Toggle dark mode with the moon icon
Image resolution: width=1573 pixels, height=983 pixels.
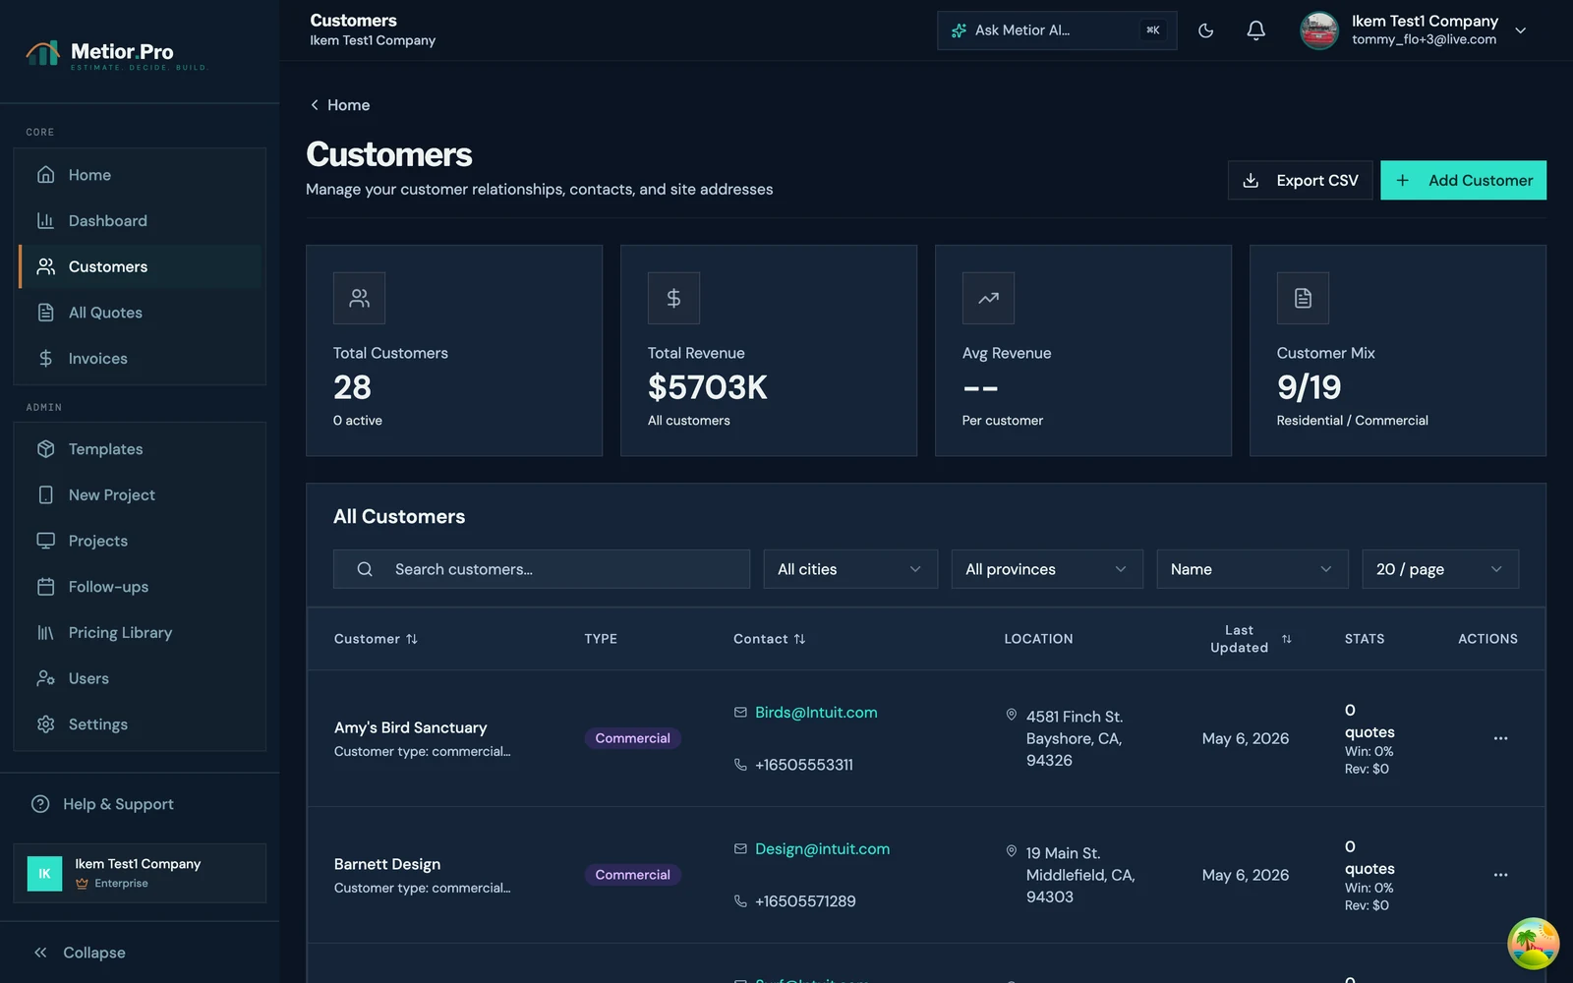click(1205, 30)
